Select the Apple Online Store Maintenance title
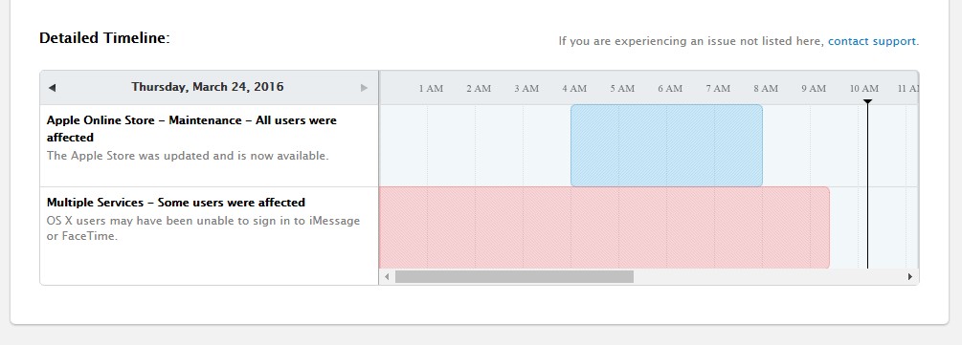Viewport: 962px width, 345px height. click(191, 129)
